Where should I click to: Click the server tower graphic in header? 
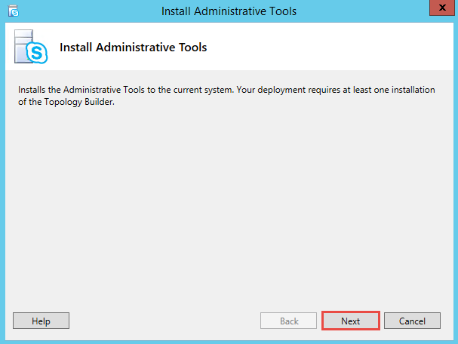click(21, 44)
